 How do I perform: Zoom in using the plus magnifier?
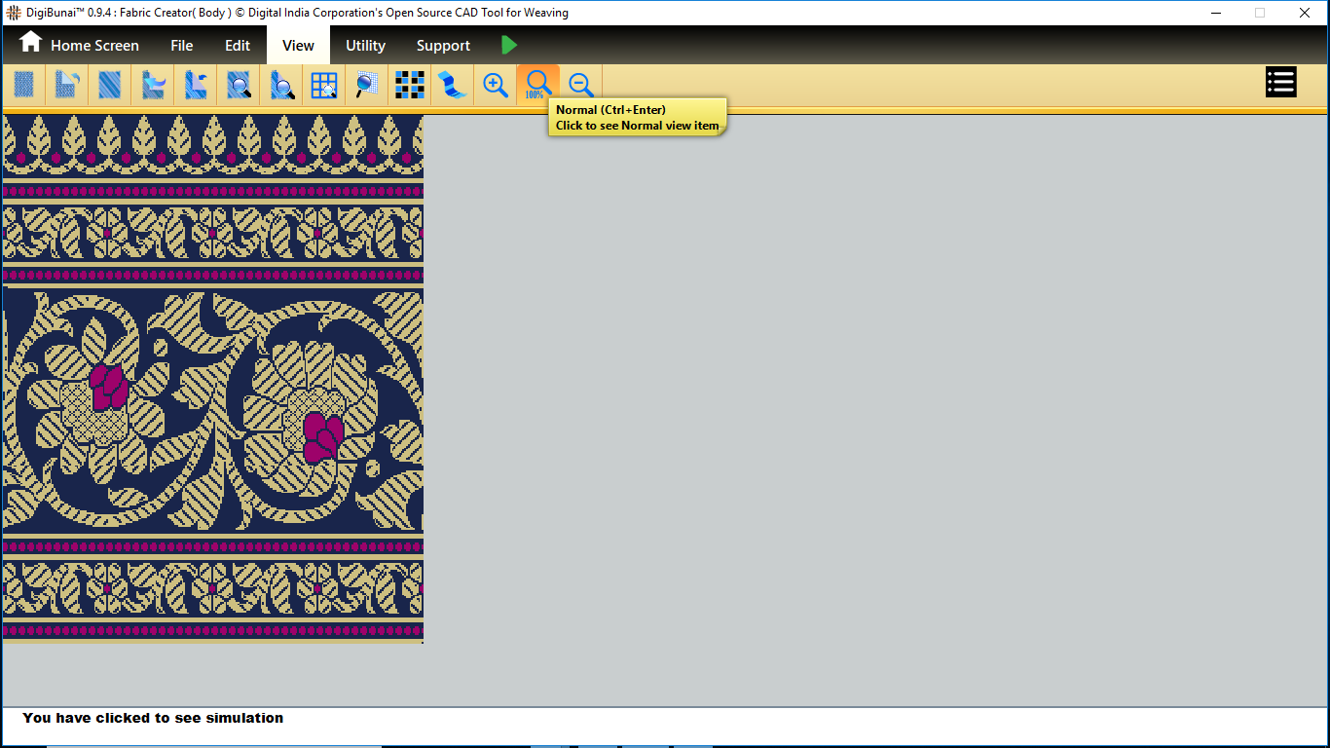tap(496, 86)
